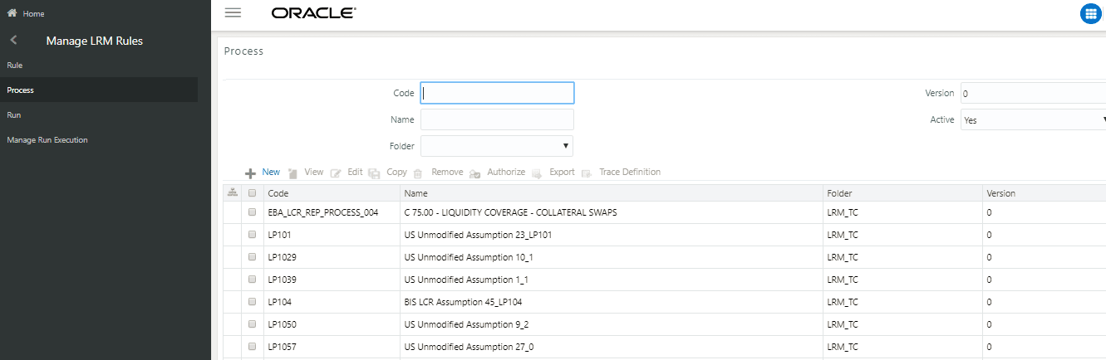This screenshot has width=1106, height=360.
Task: Click name US Unmodified Assumption 10_1
Action: 468,257
